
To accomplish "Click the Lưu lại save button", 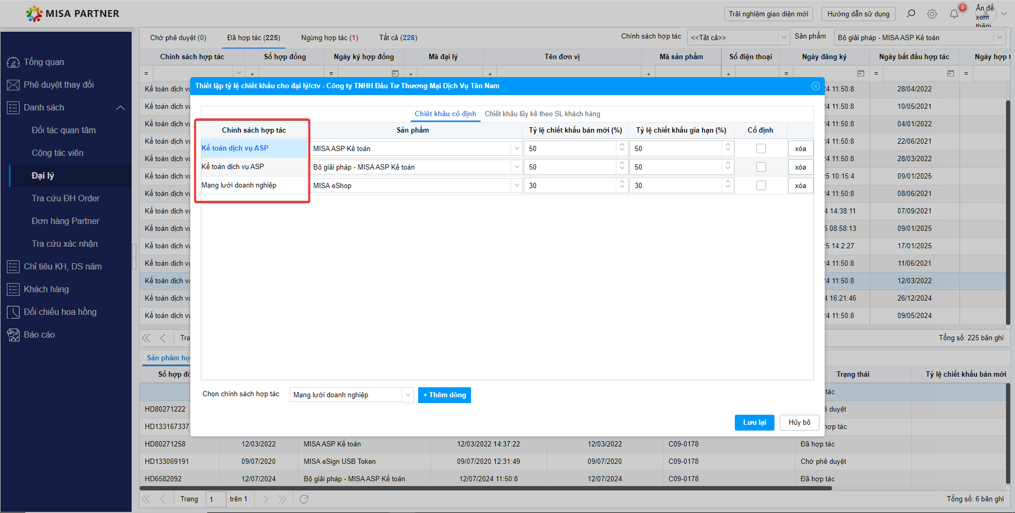I will coord(754,423).
